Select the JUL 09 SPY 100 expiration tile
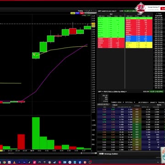Image resolution: width=165 pixels, height=165 pixels. (105, 98)
